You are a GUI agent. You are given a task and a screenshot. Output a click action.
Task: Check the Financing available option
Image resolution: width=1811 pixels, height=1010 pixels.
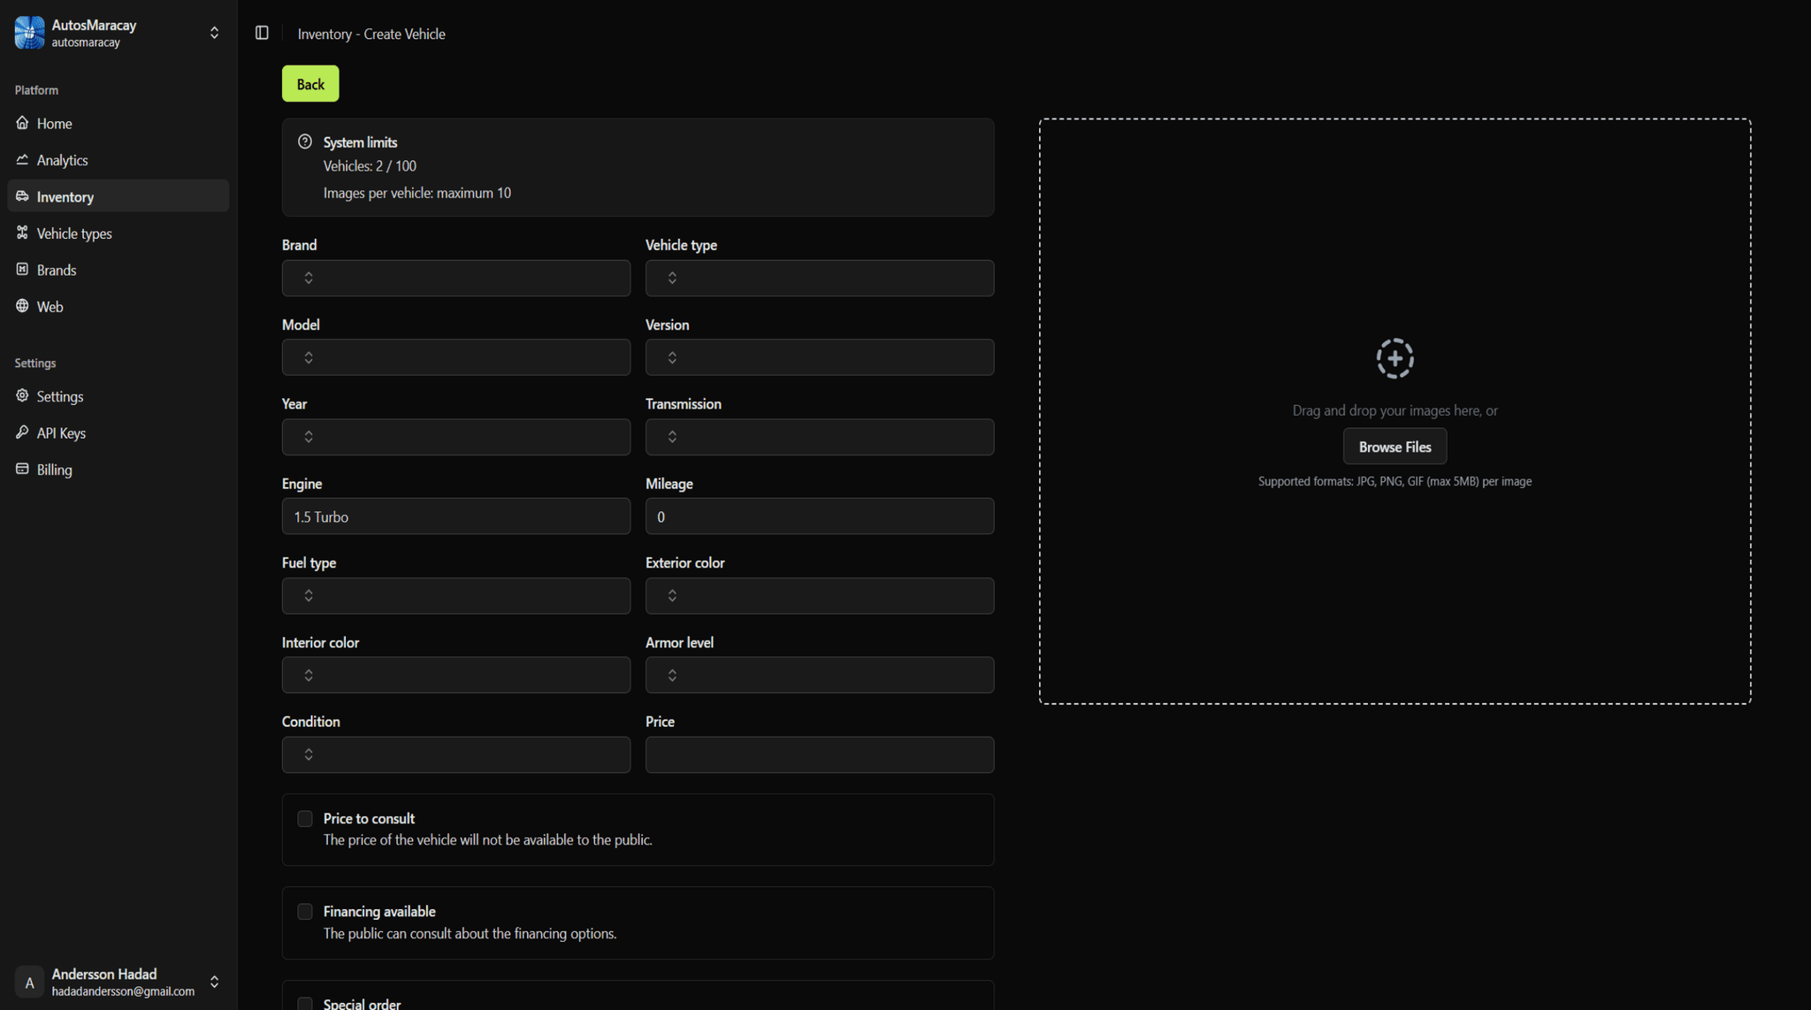(x=304, y=911)
